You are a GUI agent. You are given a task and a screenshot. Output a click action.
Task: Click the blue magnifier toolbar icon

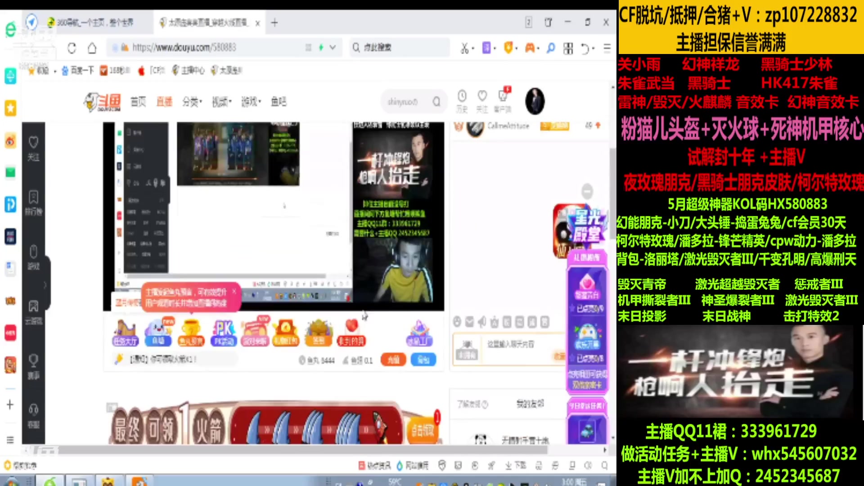(551, 48)
